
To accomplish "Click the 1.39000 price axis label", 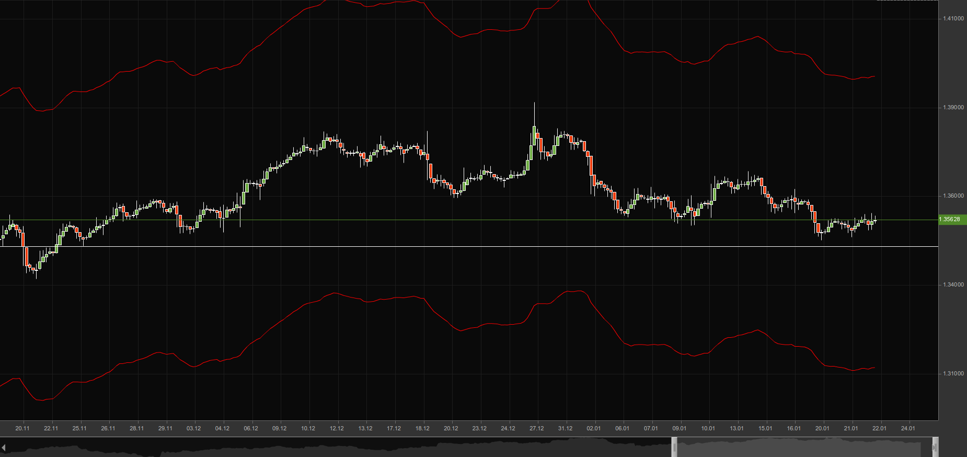I will click(x=953, y=108).
